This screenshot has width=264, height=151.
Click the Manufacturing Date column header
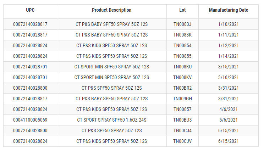click(x=229, y=10)
